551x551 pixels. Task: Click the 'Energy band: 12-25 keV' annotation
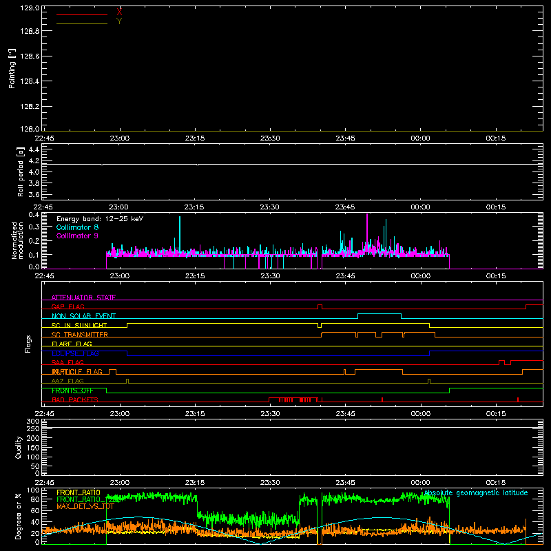(100, 219)
